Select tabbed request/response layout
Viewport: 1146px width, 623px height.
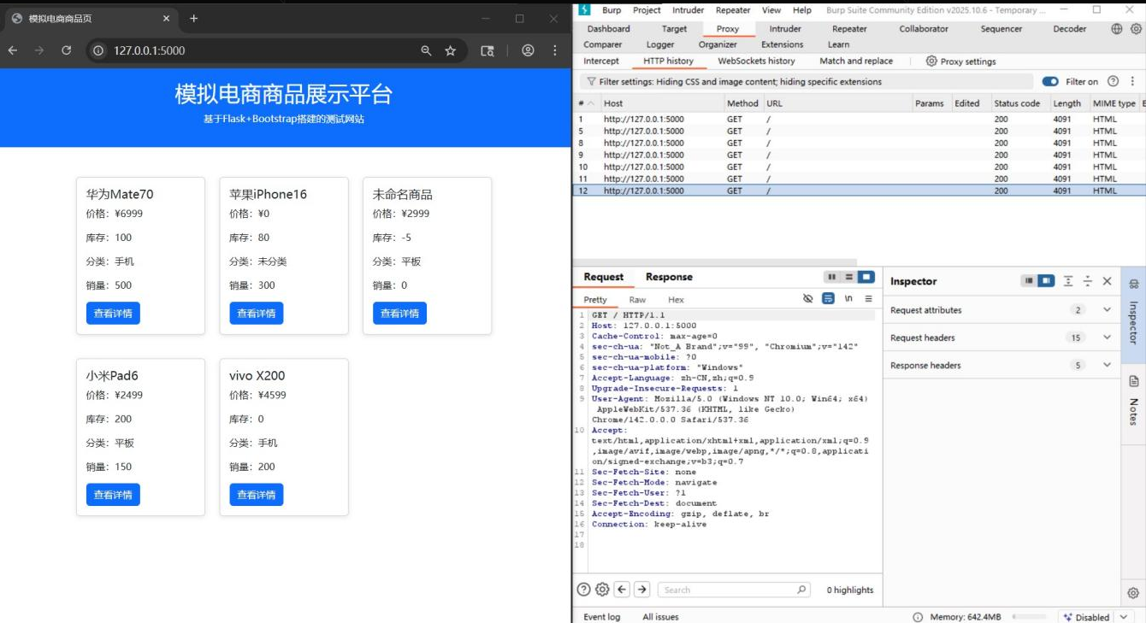pos(866,277)
